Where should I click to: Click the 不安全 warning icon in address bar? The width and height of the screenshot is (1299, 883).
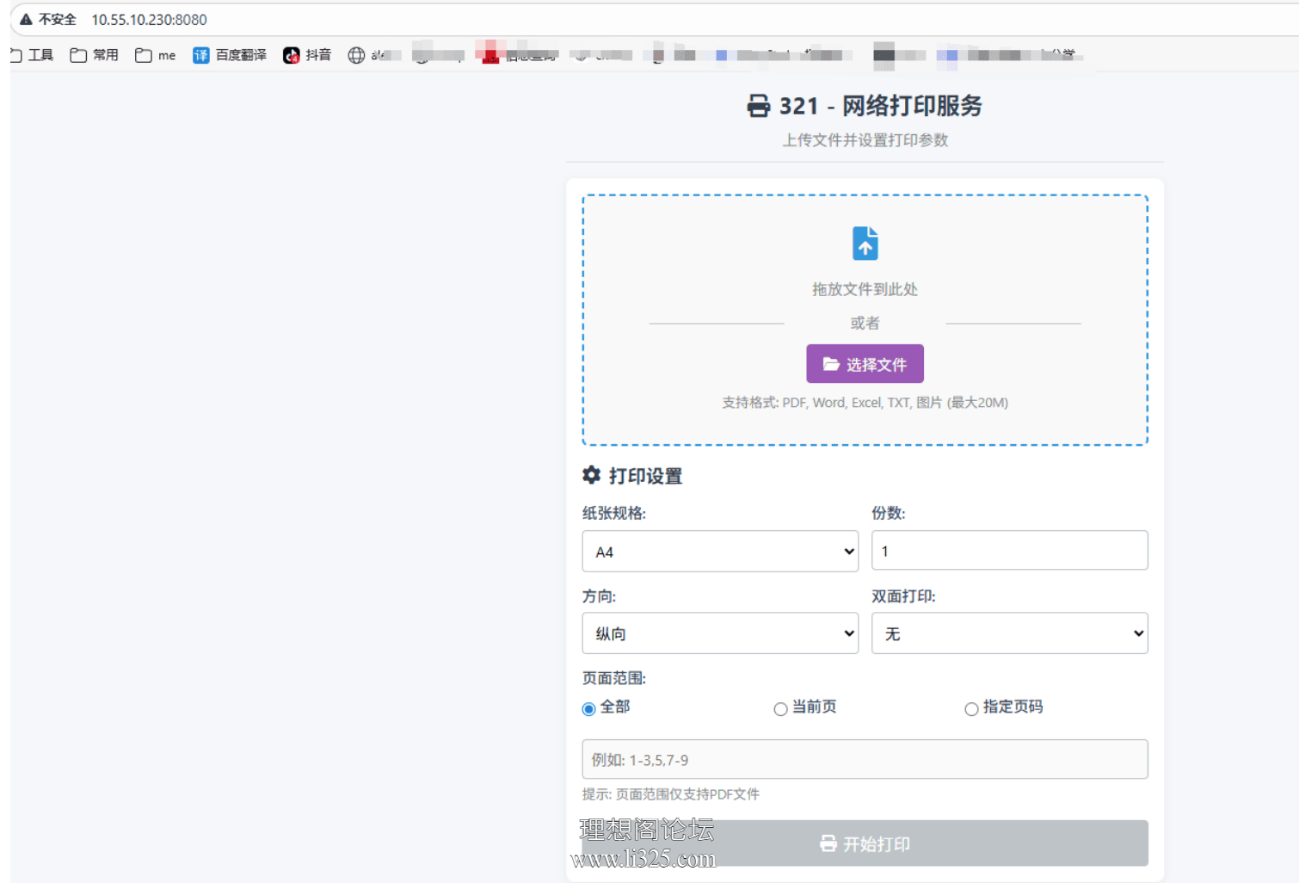(26, 19)
